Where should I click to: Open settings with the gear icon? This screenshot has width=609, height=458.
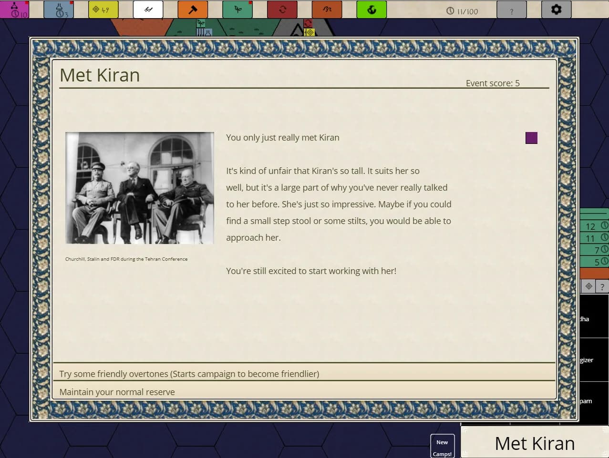coord(556,10)
